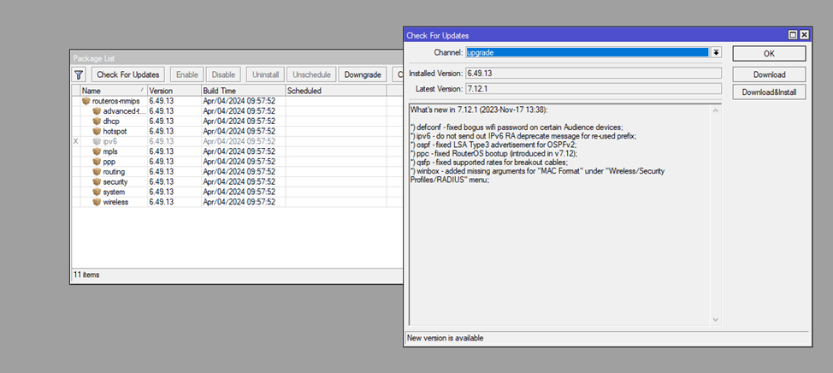Sort packages by the Name column header

(114, 91)
